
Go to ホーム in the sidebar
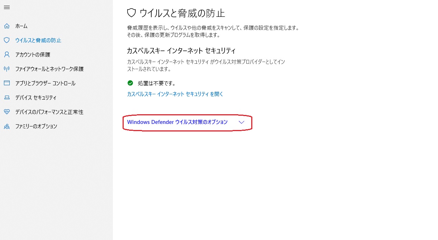click(x=22, y=26)
